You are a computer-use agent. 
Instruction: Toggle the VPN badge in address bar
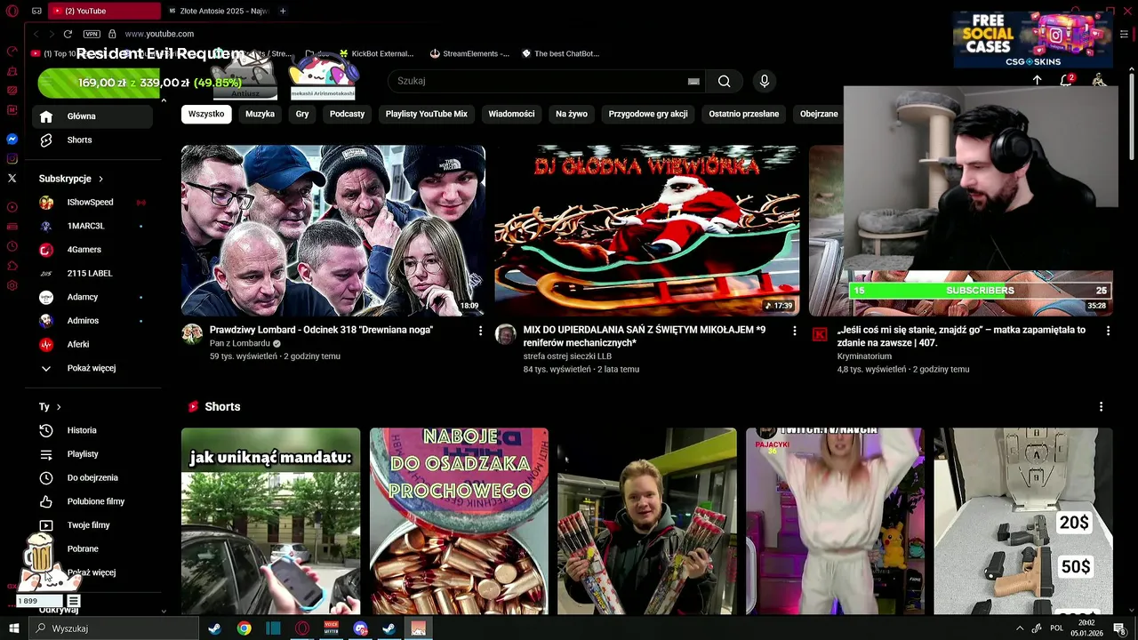click(92, 34)
